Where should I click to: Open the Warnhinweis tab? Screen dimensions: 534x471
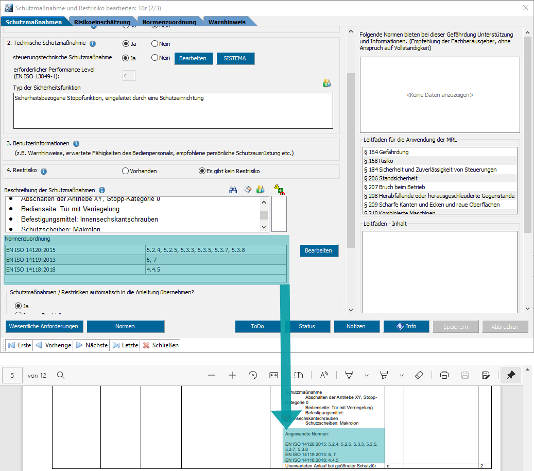point(226,22)
